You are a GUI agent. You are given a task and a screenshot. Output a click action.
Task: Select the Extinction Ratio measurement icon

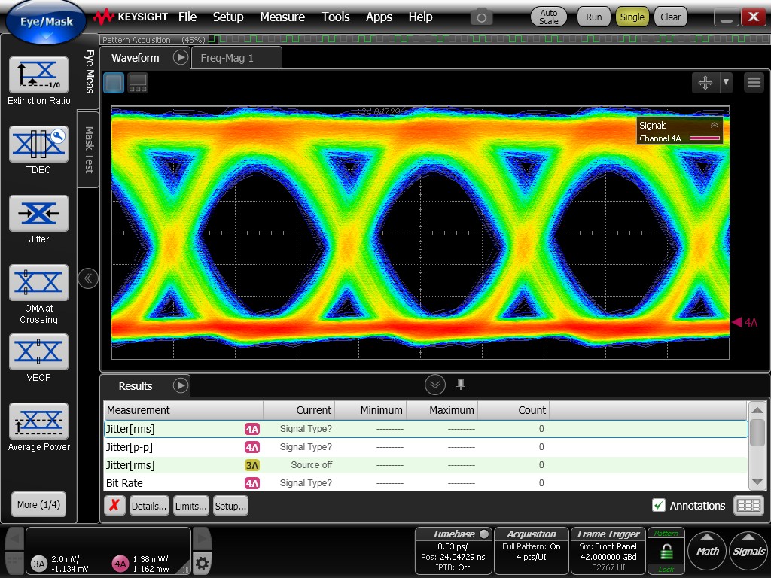38,75
